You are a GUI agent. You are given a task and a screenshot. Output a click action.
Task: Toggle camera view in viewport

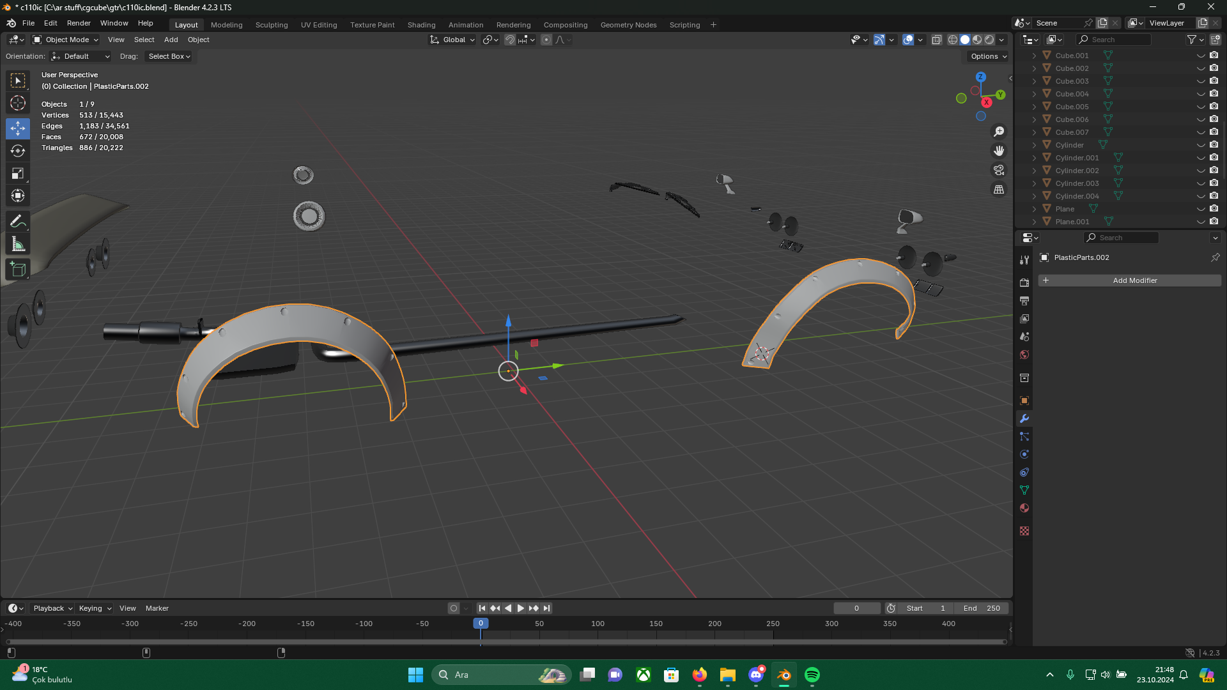pos(998,171)
